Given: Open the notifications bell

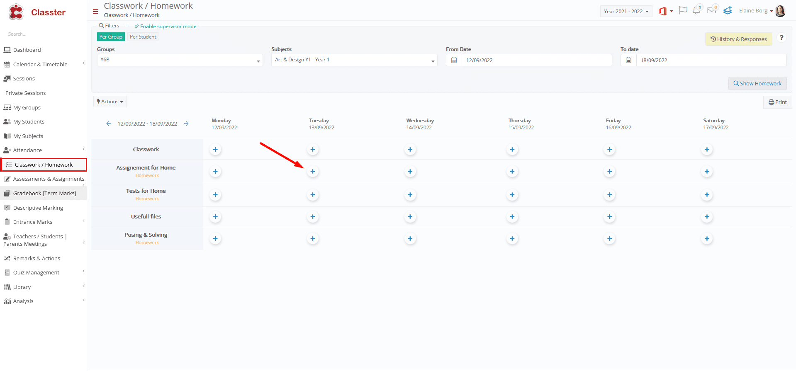Looking at the screenshot, I should point(696,10).
